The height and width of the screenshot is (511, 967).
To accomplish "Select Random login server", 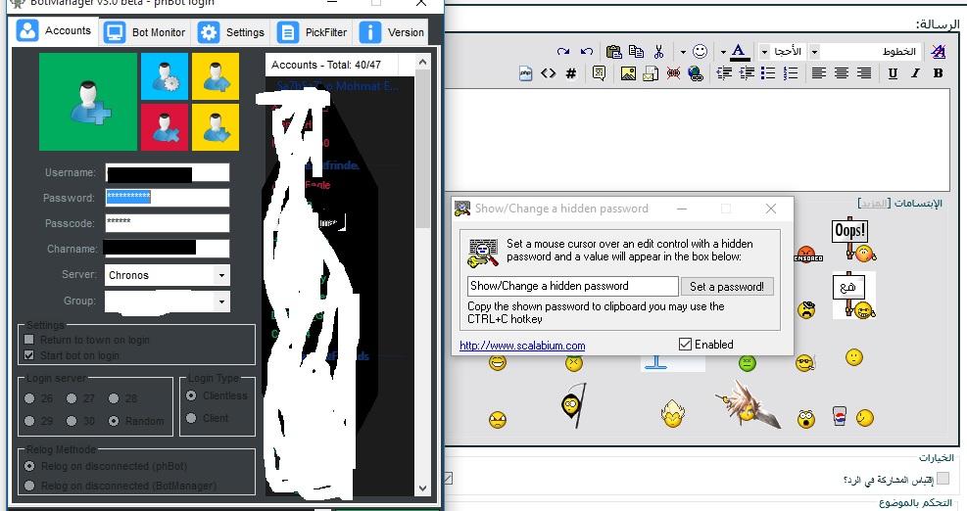I will click(114, 421).
